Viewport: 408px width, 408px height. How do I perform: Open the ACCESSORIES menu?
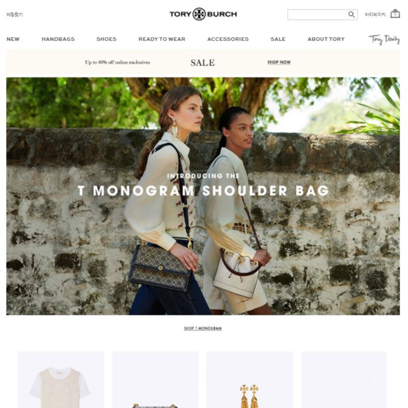pyautogui.click(x=228, y=39)
